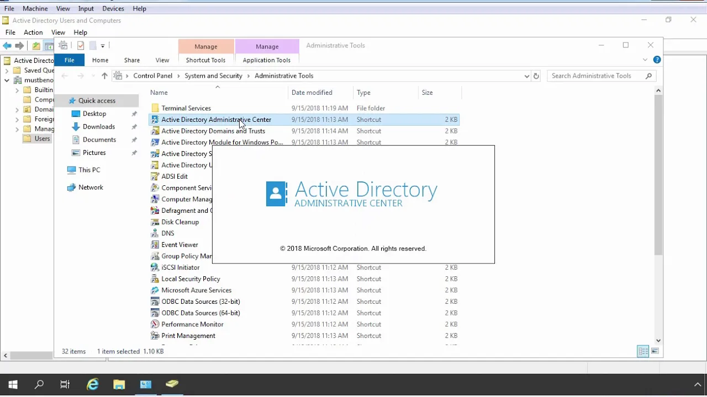Image resolution: width=707 pixels, height=397 pixels.
Task: Open the Devices menu in VM menu bar
Action: coord(113,9)
